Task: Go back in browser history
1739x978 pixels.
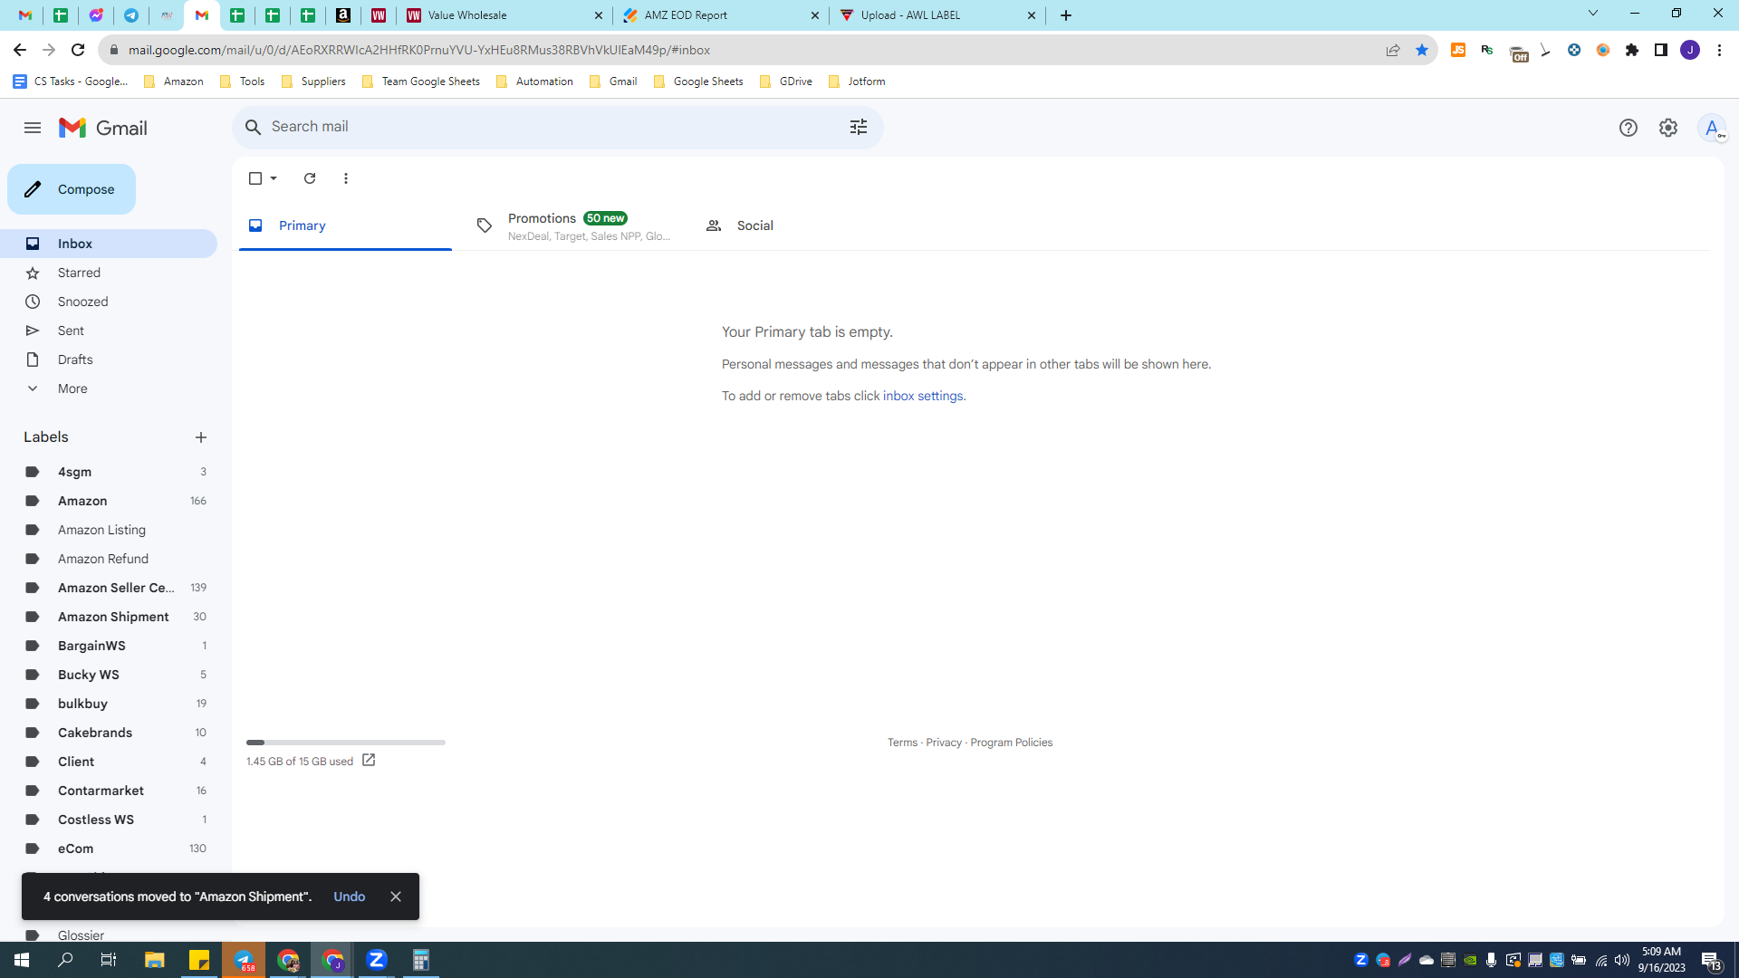Action: click(20, 50)
